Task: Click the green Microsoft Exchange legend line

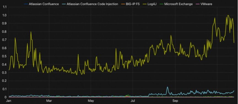Action: pos(161,4)
